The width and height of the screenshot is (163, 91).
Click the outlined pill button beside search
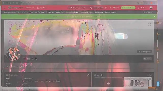tap(98, 8)
